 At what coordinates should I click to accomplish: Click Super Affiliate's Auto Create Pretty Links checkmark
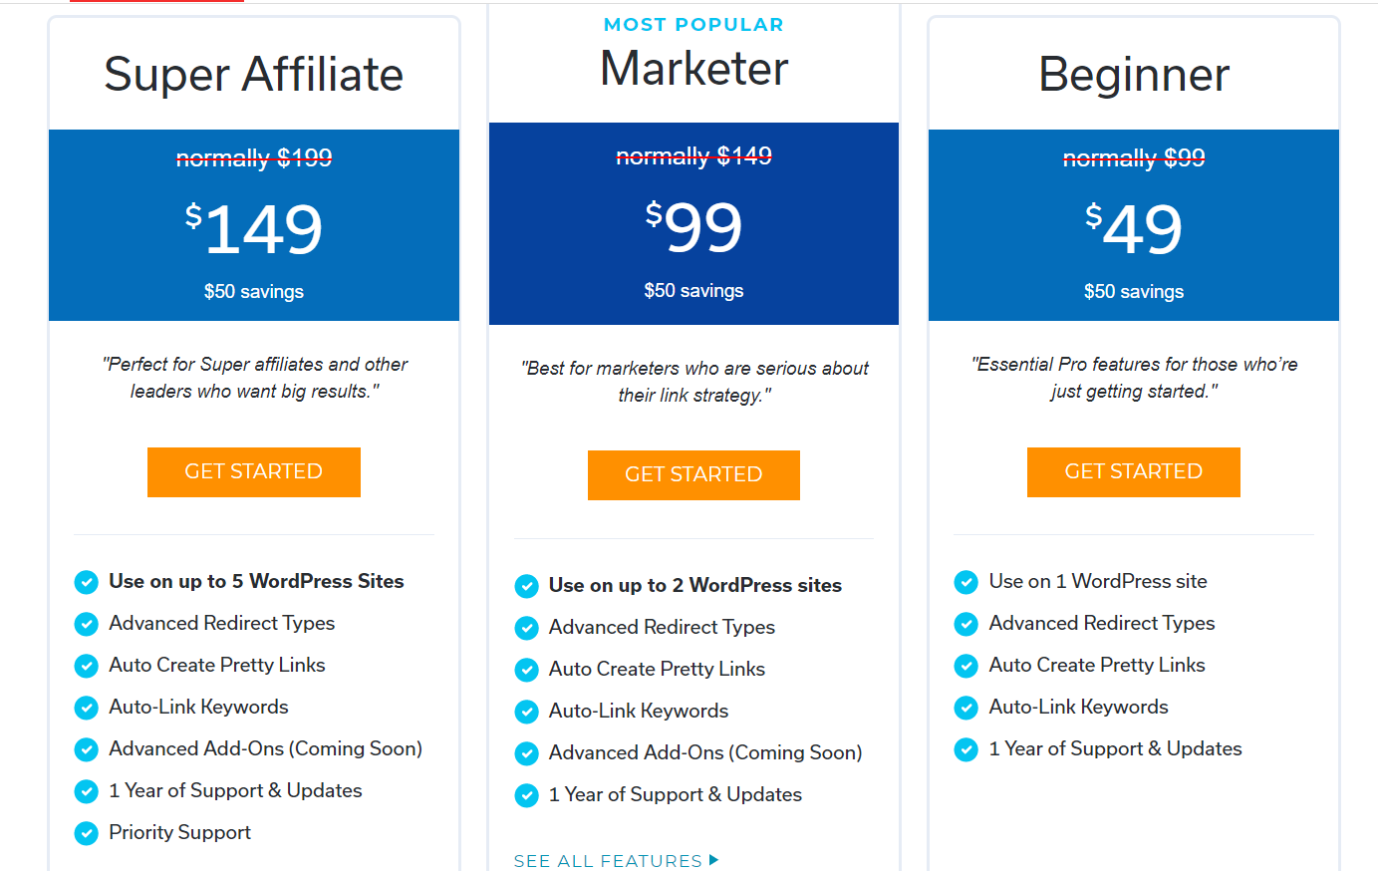87,666
